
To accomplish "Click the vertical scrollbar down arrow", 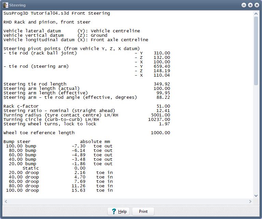I will point(256,195).
